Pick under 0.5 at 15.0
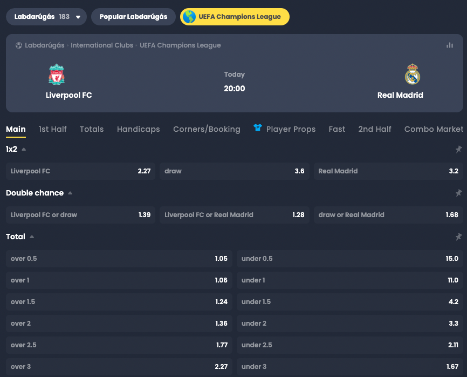467x377 pixels. [350, 259]
